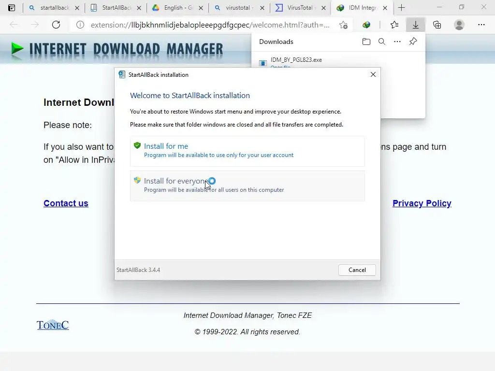Click the StartAllBack installer title icon

click(122, 74)
